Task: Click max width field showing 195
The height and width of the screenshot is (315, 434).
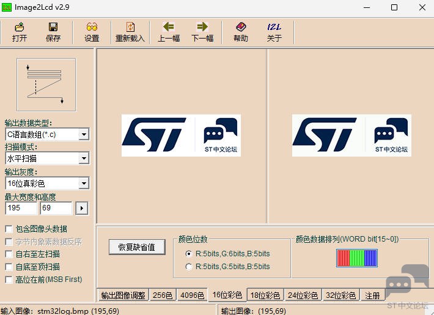Action: click(21, 208)
